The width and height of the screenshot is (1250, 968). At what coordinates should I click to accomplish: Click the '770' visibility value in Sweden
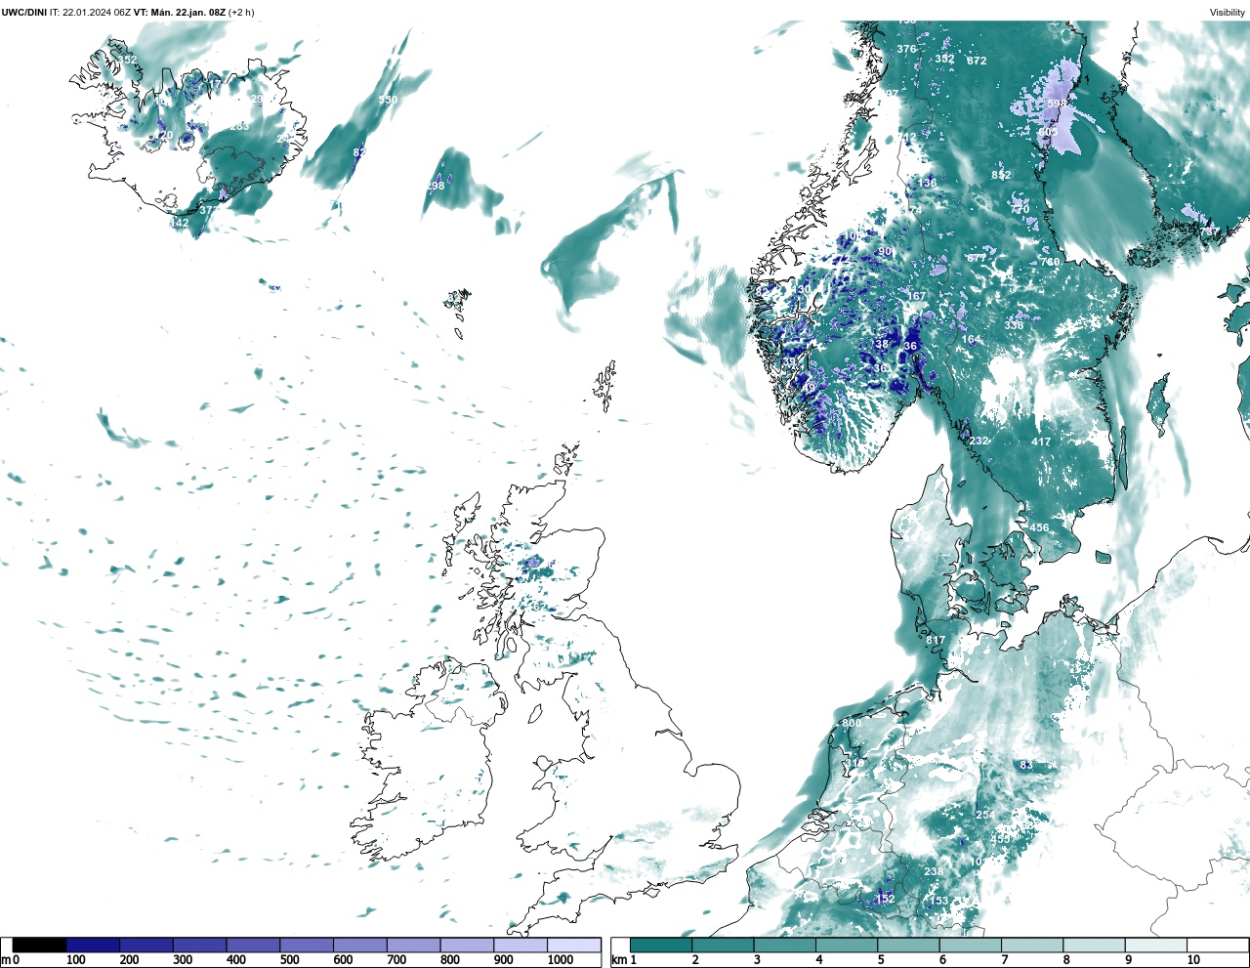click(1020, 209)
